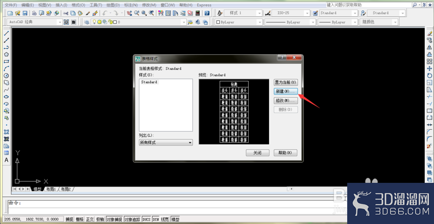Click the blue Help question icon
This screenshot has width=434, height=224.
tap(207, 13)
